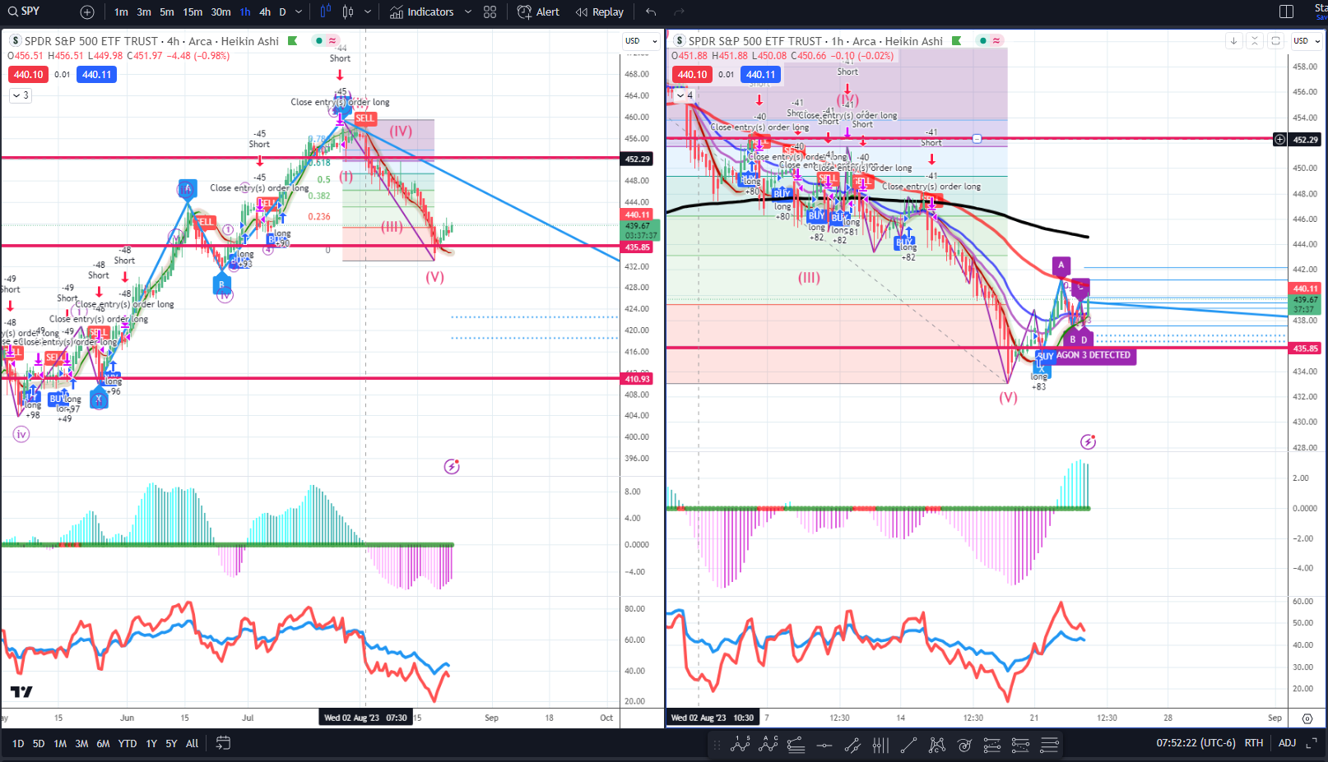Start bar Replay mode
This screenshot has width=1328, height=762.
click(x=600, y=12)
